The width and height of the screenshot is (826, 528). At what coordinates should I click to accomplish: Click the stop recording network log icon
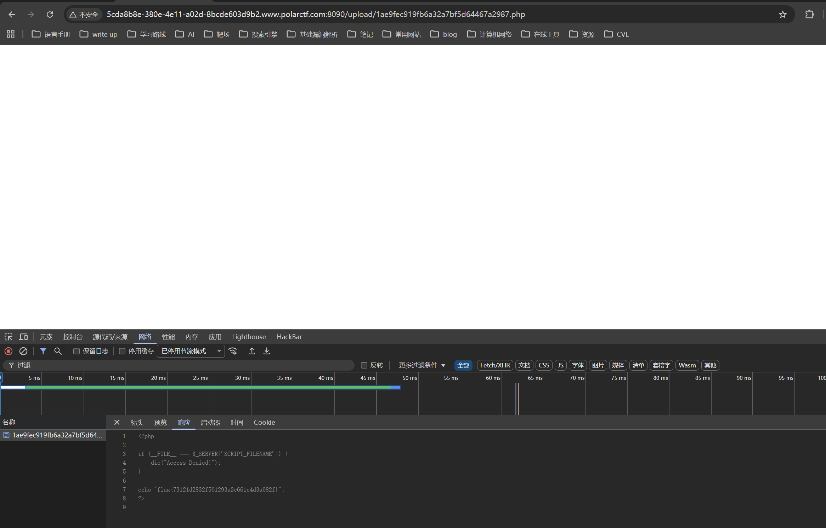[9, 351]
